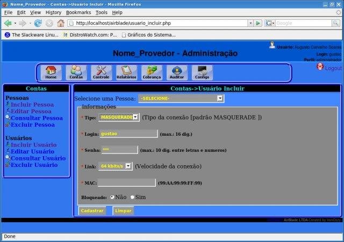Click the Firefox window title icon
Image resolution: width=344 pixels, height=242 pixels.
(x=5, y=4)
